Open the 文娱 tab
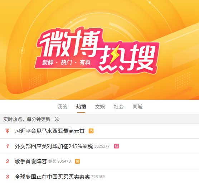Screen dimensions: 199x183 point(100,107)
